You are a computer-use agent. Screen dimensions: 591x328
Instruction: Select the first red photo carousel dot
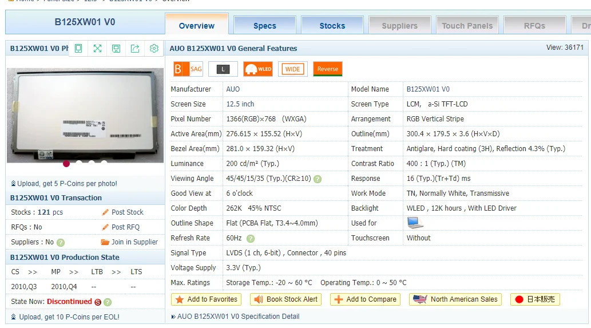66,163
